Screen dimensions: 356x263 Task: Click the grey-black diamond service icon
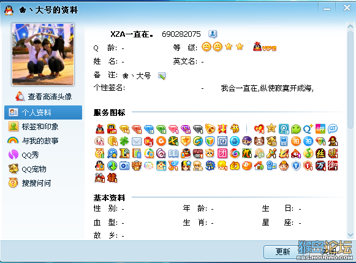(x=198, y=129)
